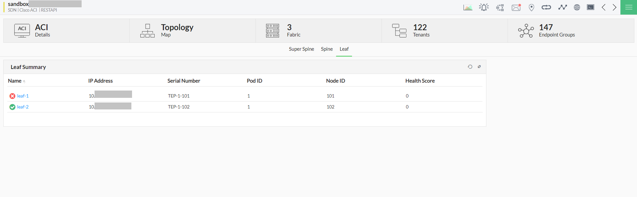Image resolution: width=637 pixels, height=197 pixels.
Task: Click the ACI monitor icon
Action: [x=22, y=31]
